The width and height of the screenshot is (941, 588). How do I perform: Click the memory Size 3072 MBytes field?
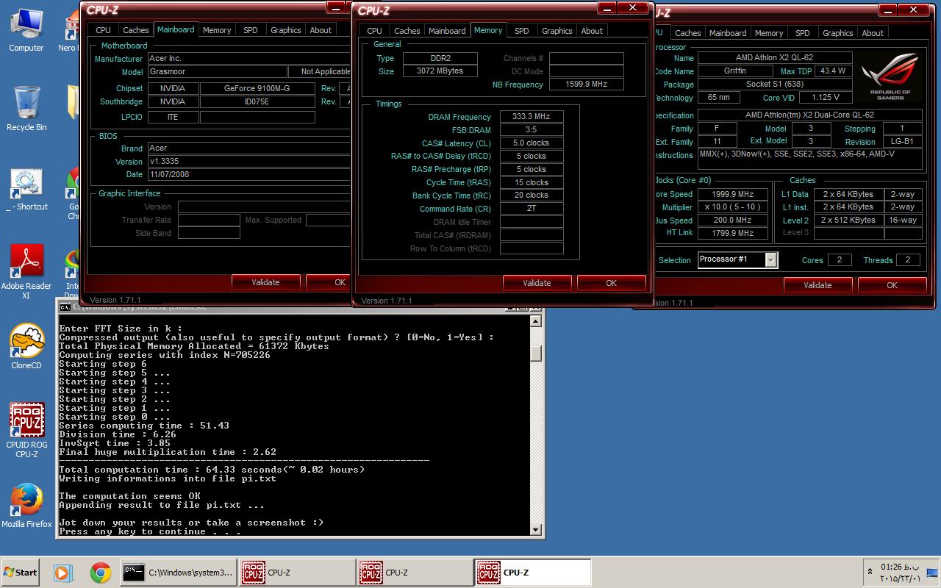(x=439, y=71)
